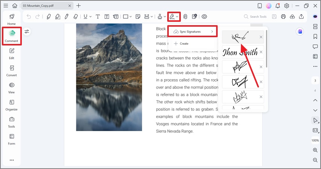Image resolution: width=321 pixels, height=169 pixels.
Task: Open the comments list panel
Action: pyautogui.click(x=315, y=47)
